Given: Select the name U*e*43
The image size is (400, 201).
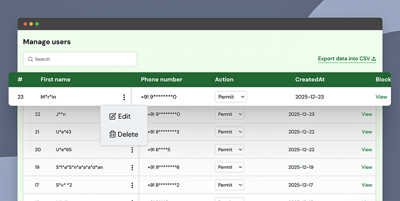Looking at the screenshot, I should point(64,132).
